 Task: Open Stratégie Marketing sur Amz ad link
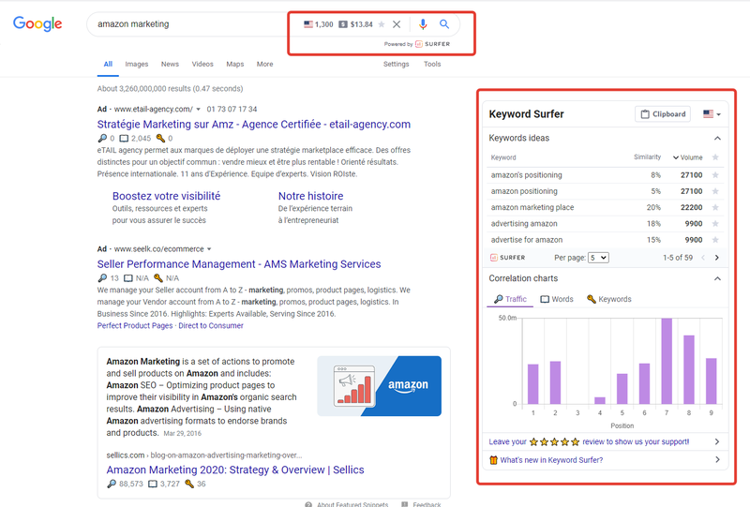point(253,125)
